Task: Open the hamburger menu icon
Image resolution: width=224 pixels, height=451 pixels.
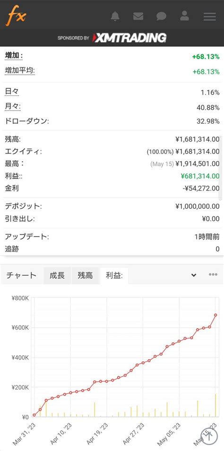Action: tap(210, 17)
